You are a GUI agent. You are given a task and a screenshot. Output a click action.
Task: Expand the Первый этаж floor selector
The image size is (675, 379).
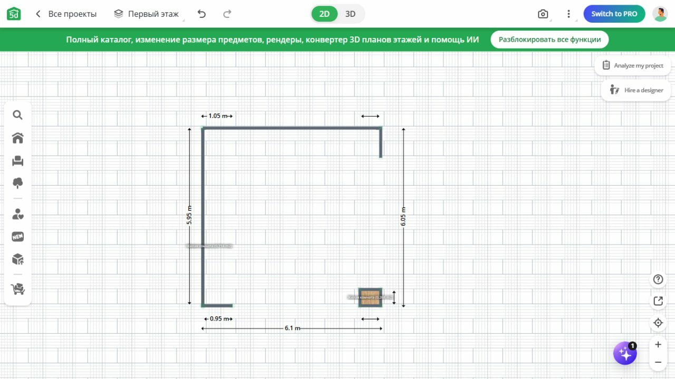(147, 14)
